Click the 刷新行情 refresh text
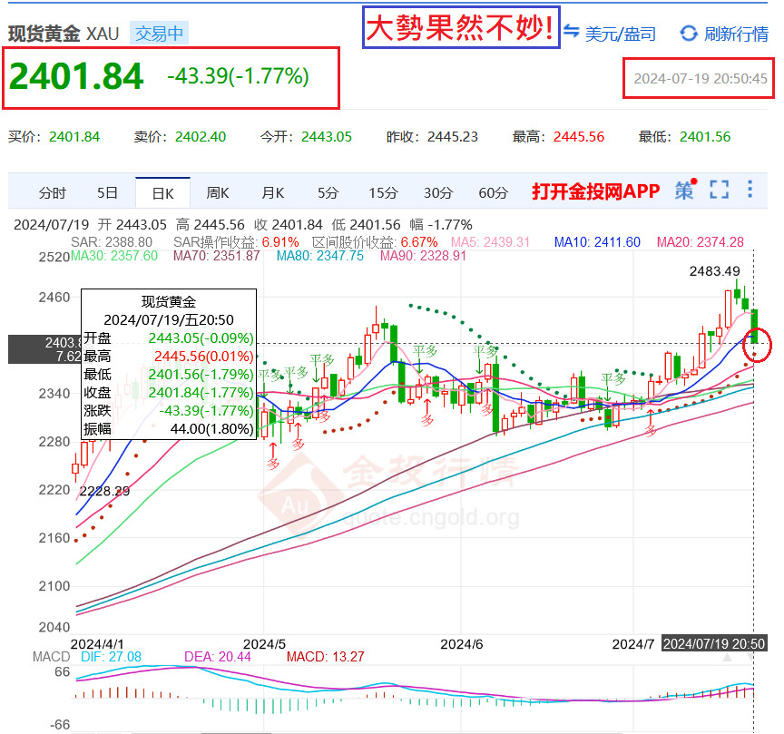This screenshot has width=784, height=734. pyautogui.click(x=736, y=34)
